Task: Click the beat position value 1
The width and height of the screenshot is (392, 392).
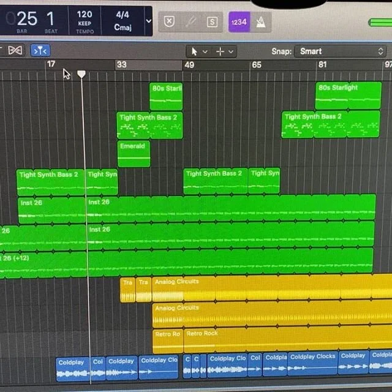Action: coord(50,19)
